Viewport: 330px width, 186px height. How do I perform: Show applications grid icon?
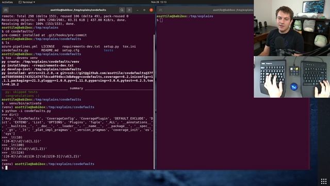(324, 181)
